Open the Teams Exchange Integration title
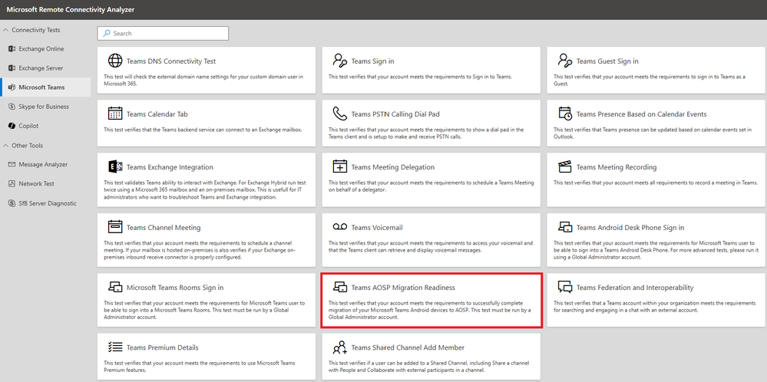 coord(170,166)
